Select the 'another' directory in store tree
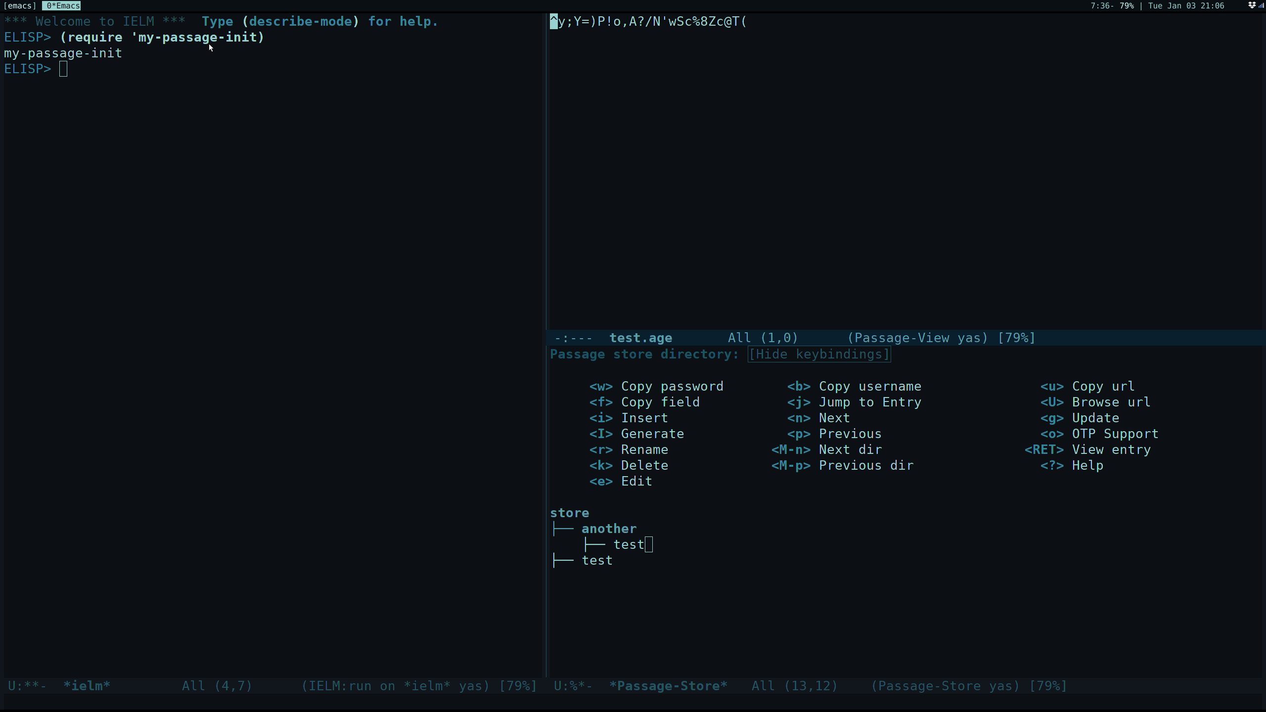This screenshot has width=1266, height=712. (x=609, y=529)
